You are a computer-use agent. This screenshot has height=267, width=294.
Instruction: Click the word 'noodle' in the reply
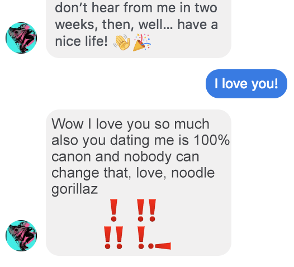193,173
